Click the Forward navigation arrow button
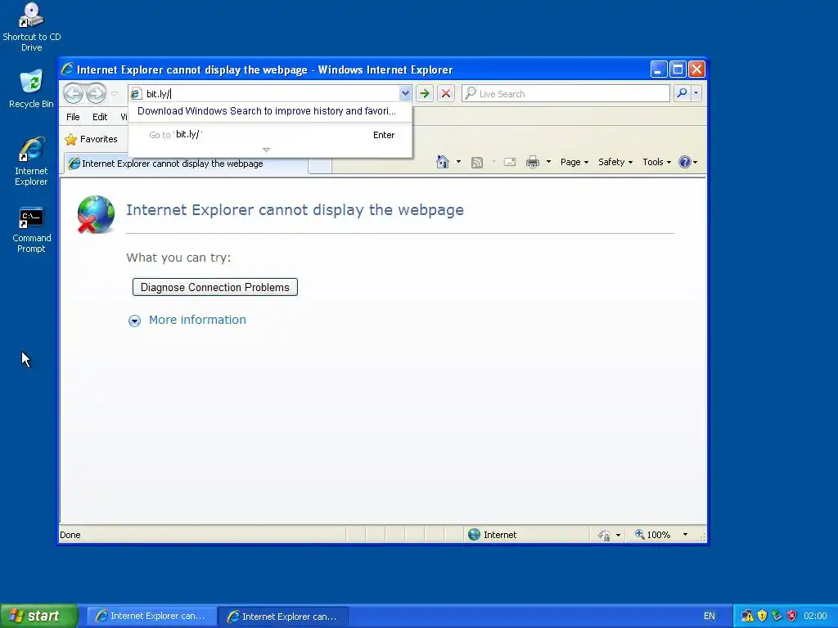The width and height of the screenshot is (838, 628). [97, 93]
